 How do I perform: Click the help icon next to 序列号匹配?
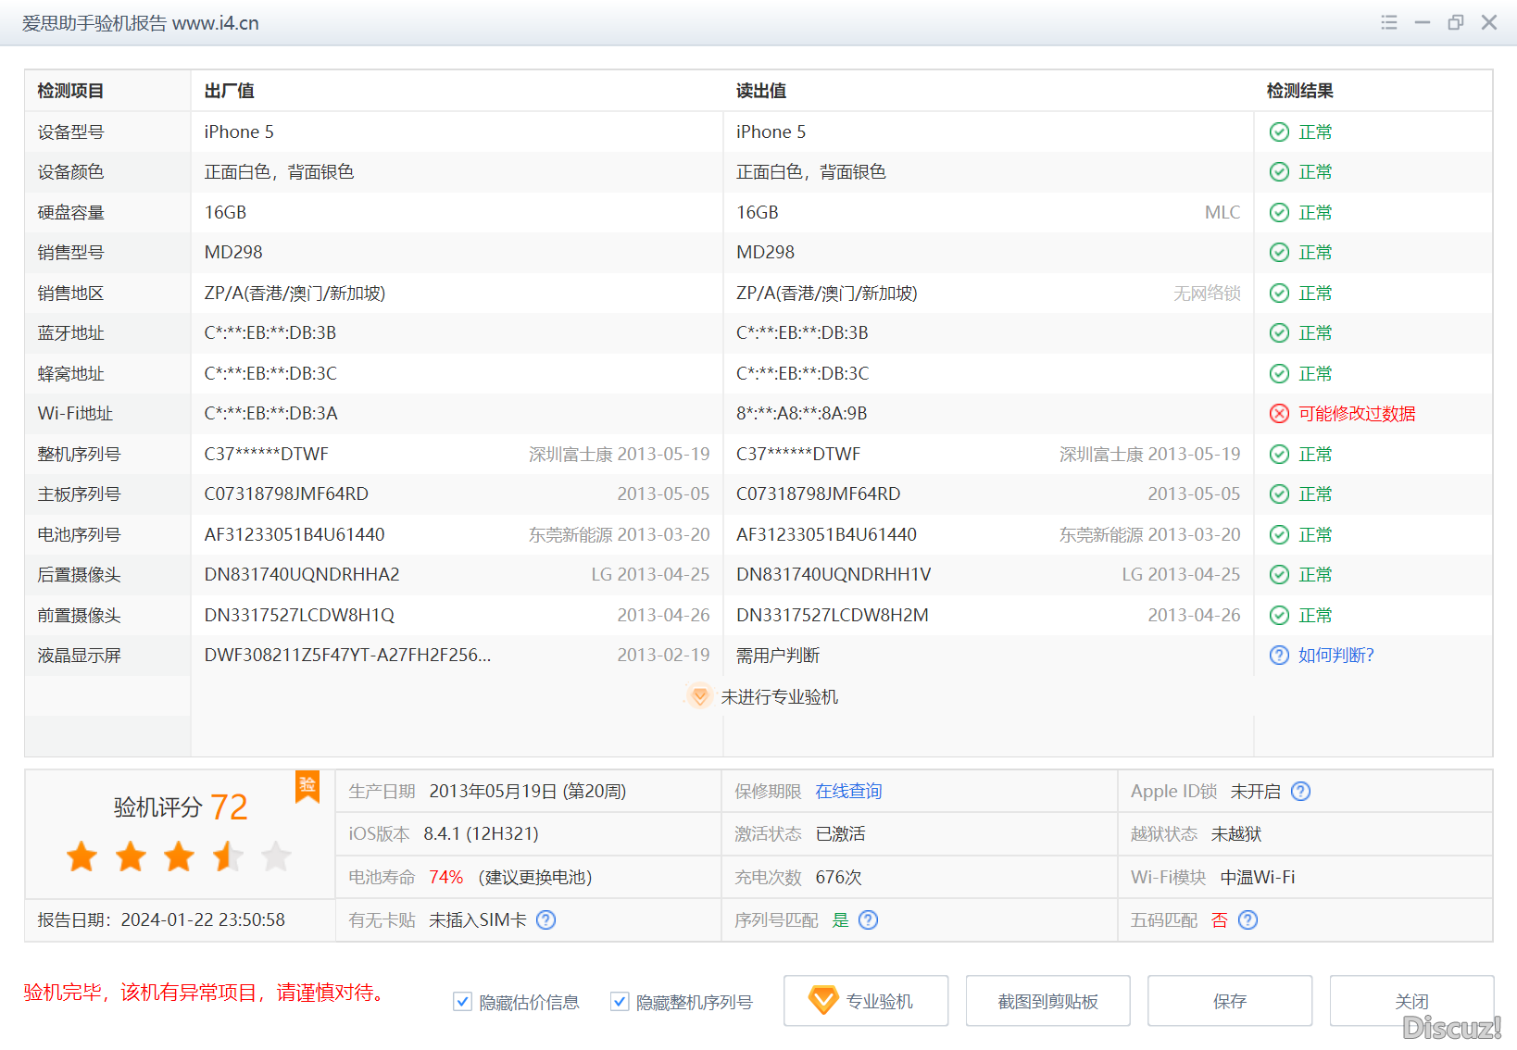tap(868, 920)
